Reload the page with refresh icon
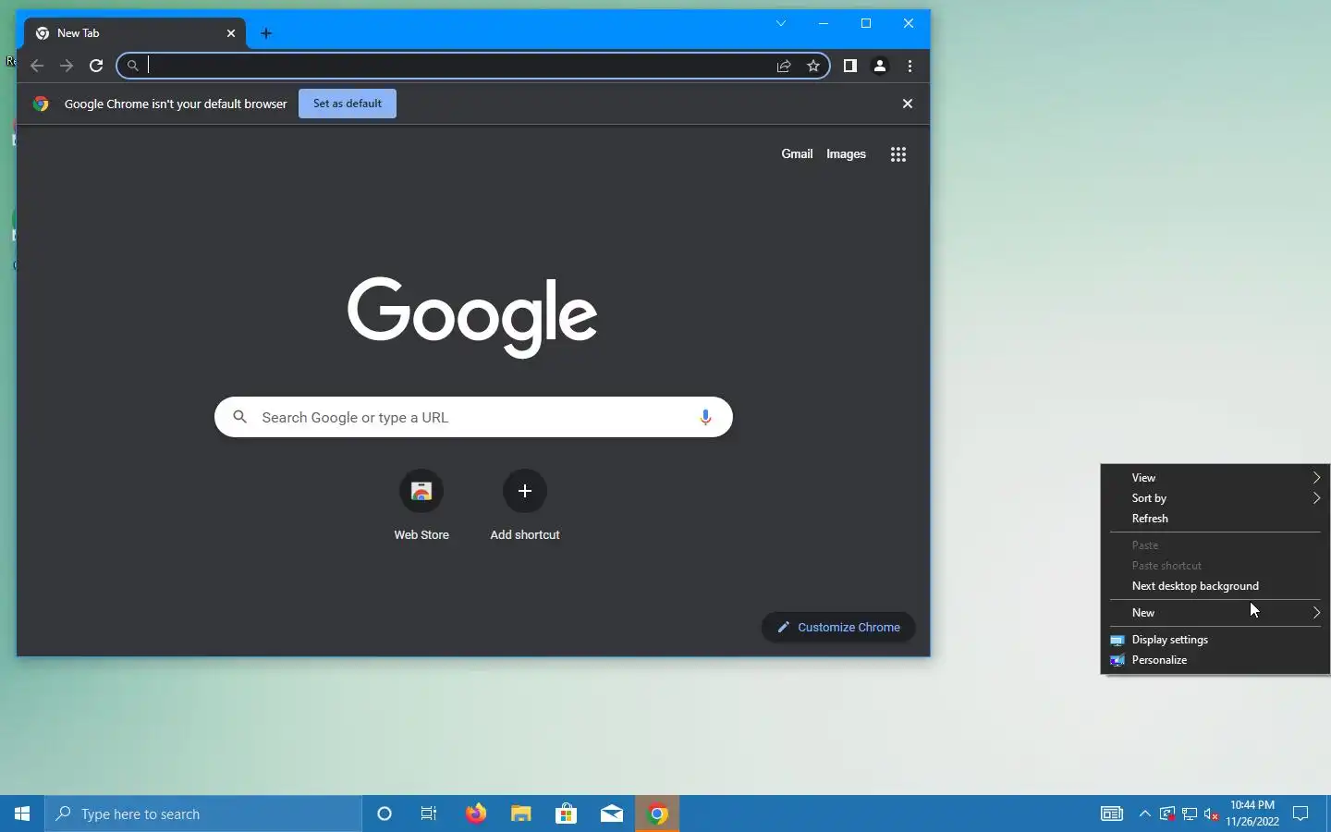The height and width of the screenshot is (832, 1331). click(96, 66)
